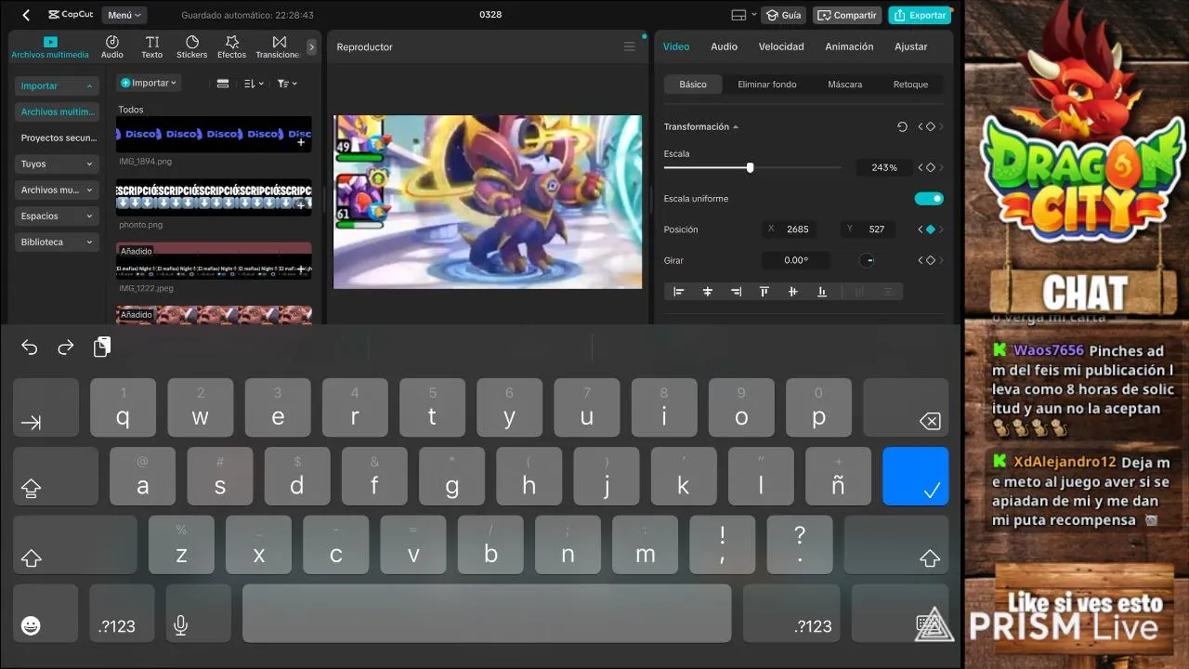Click the Exportar button
This screenshot has width=1189, height=669.
(919, 15)
